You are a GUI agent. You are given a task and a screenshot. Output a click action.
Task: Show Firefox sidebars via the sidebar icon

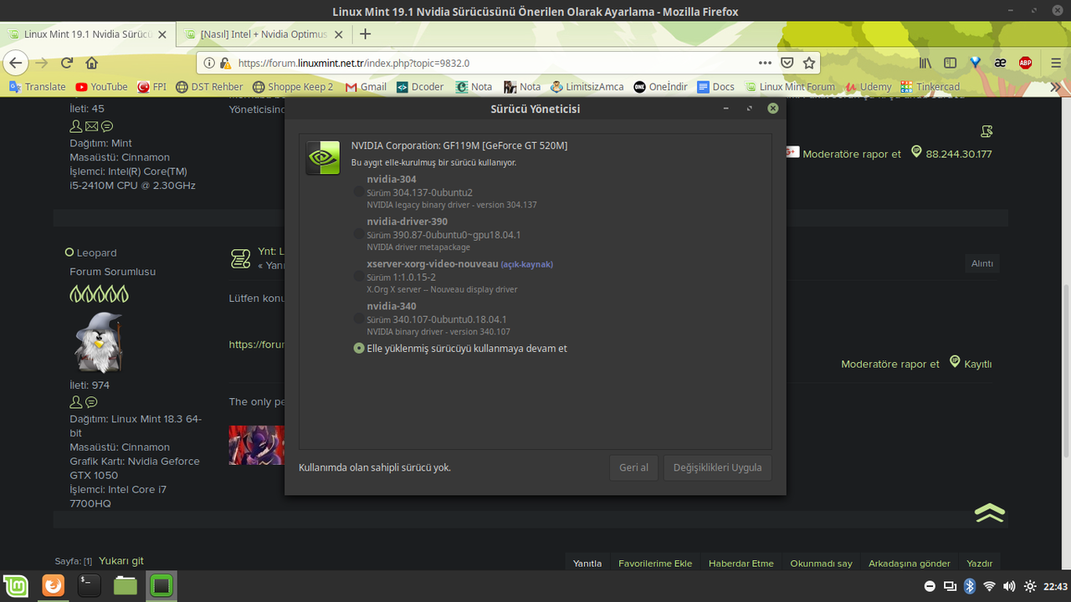click(x=950, y=63)
